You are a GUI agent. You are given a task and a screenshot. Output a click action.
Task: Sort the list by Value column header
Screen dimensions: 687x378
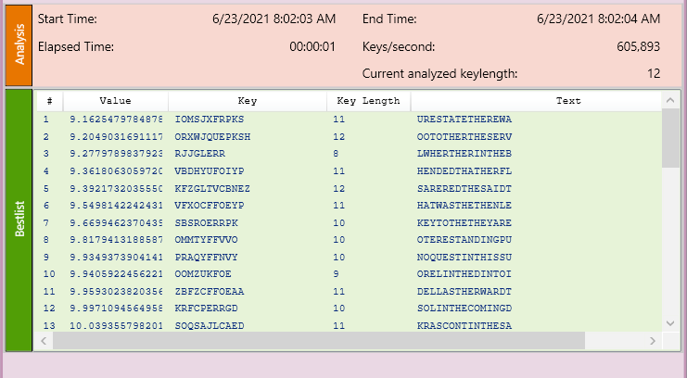pos(116,100)
